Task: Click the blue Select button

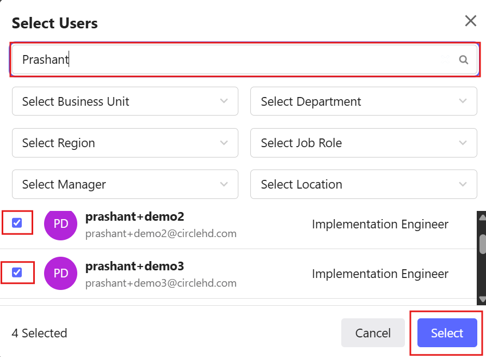Action: [x=447, y=333]
